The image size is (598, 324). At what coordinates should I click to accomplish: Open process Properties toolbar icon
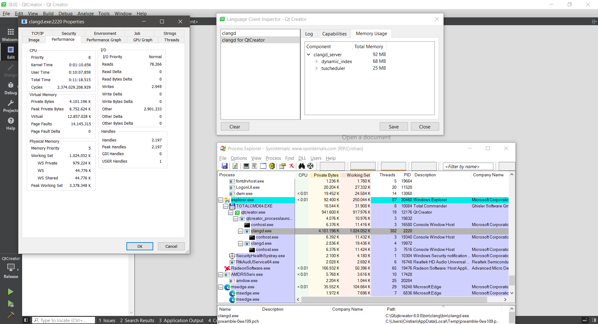point(282,166)
